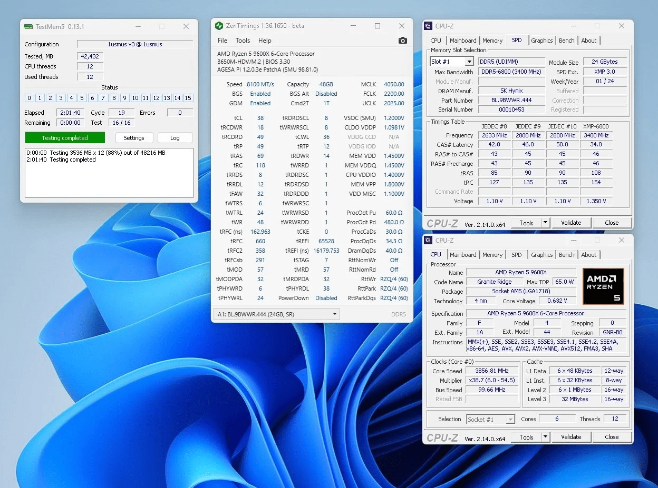Click the Speed value 8100 MT/s
This screenshot has height=488, width=658.
[x=260, y=84]
